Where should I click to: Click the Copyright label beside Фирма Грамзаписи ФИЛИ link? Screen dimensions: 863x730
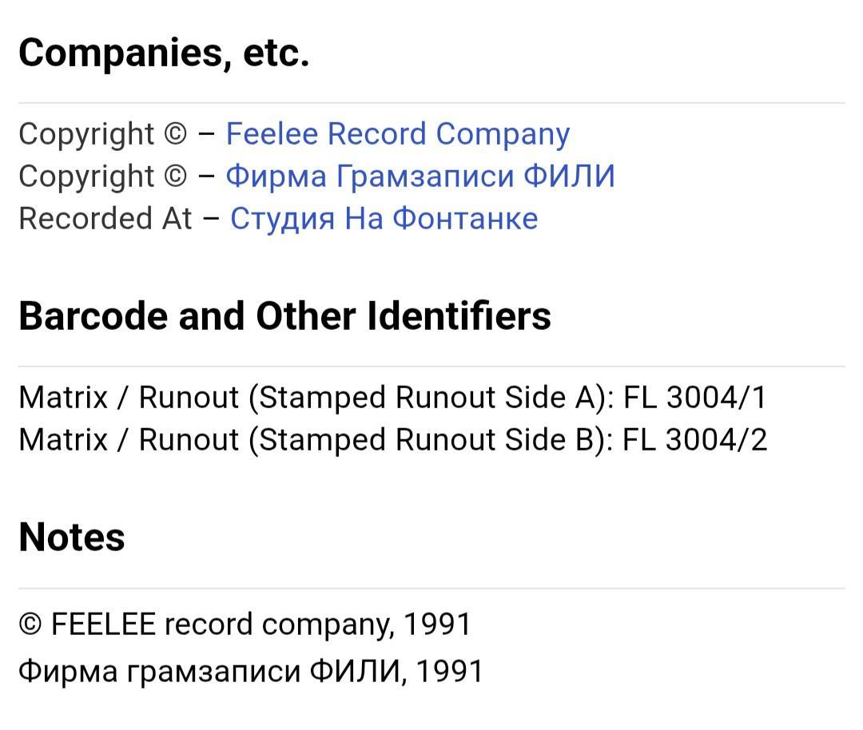coord(86,177)
